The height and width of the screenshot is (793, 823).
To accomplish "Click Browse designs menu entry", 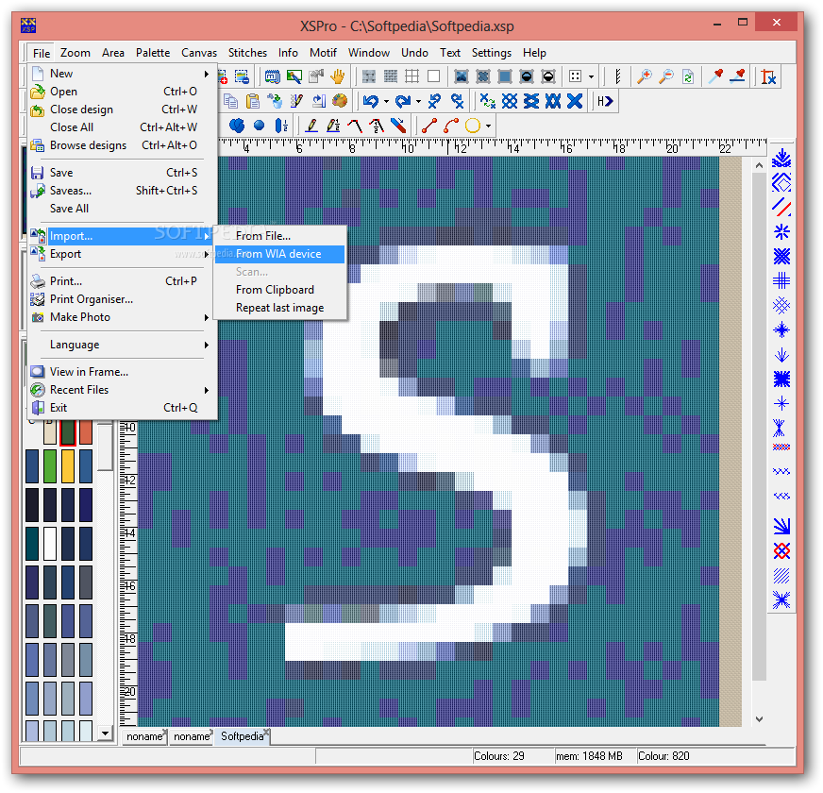I will tap(121, 145).
